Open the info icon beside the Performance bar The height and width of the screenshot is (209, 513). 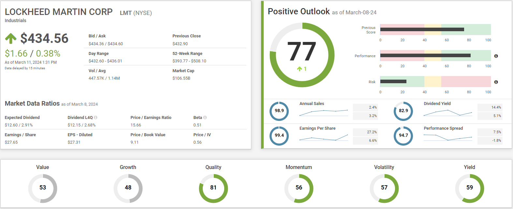(x=496, y=56)
